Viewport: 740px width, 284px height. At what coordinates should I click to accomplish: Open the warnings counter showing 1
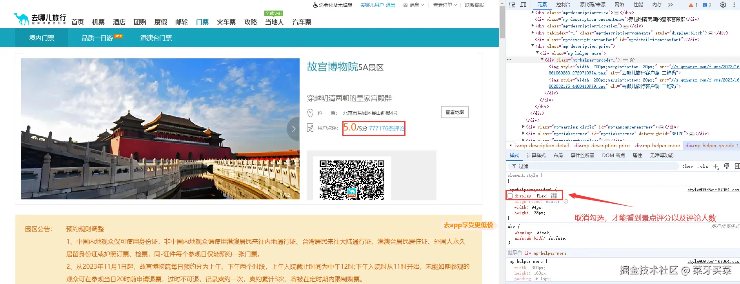pos(693,5)
